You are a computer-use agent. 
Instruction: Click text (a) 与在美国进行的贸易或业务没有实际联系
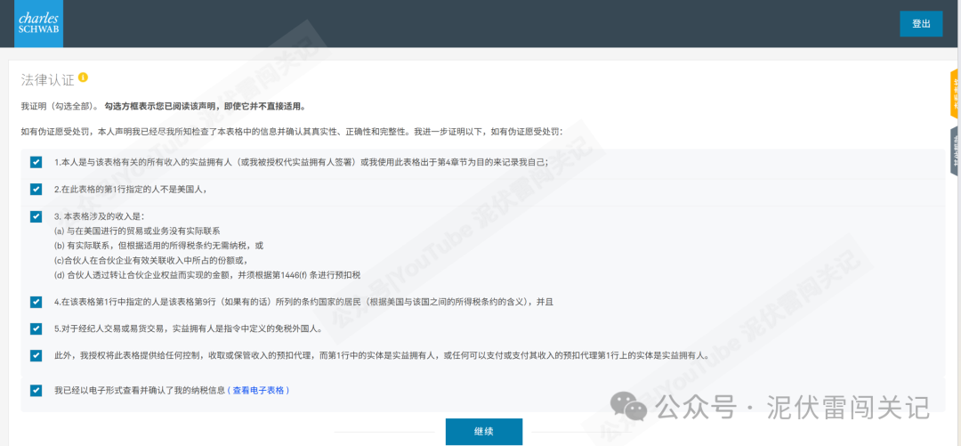coord(137,231)
